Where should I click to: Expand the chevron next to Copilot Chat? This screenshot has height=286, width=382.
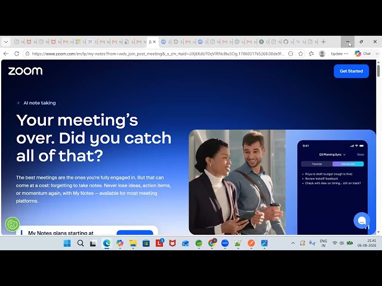(377, 54)
